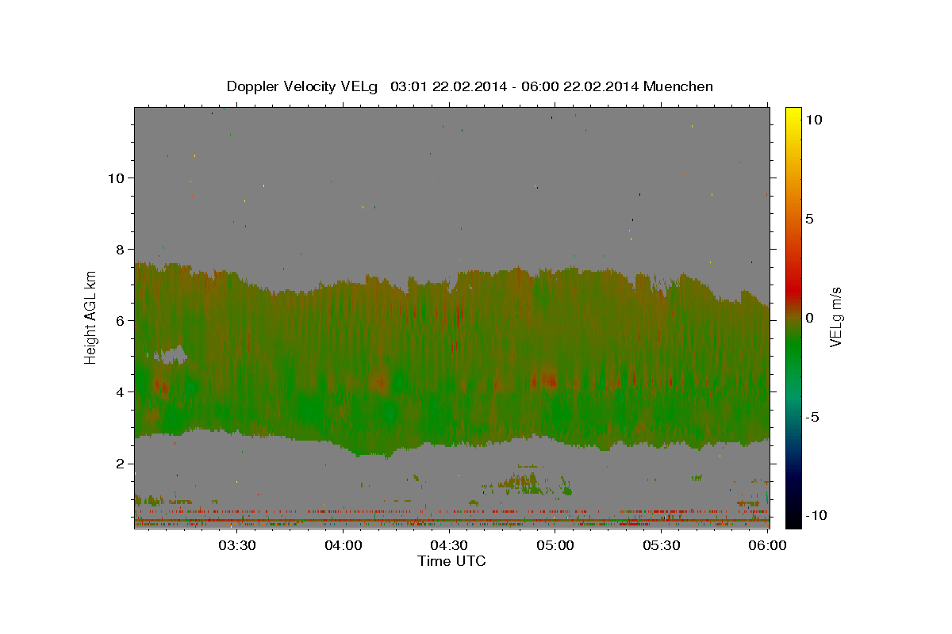Click the height axis label 2
The height and width of the screenshot is (634, 952).
point(120,464)
